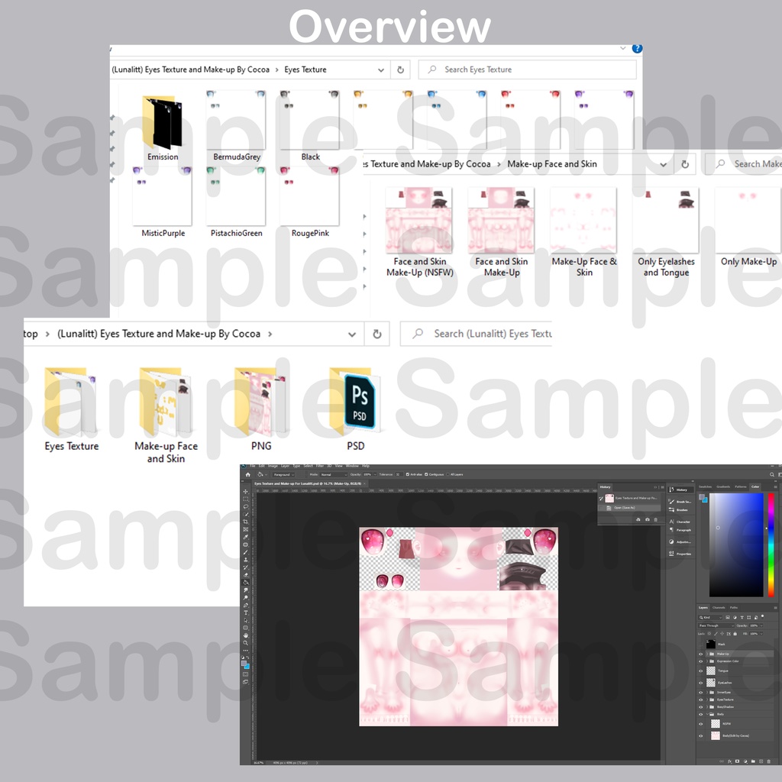This screenshot has height=782, width=782.
Task: Open the Photoshop Window menu
Action: point(352,466)
